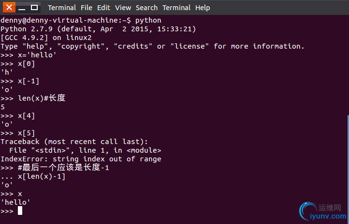This screenshot has height=224, width=349.
Task: Click the len(x) command line
Action: [33, 98]
